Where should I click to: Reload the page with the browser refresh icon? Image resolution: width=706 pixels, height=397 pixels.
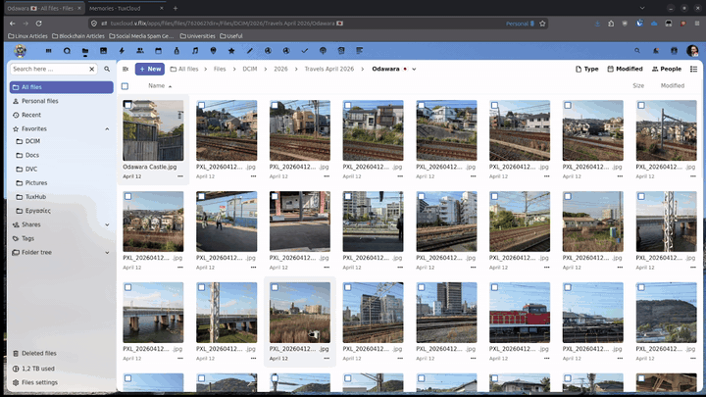tap(38, 24)
